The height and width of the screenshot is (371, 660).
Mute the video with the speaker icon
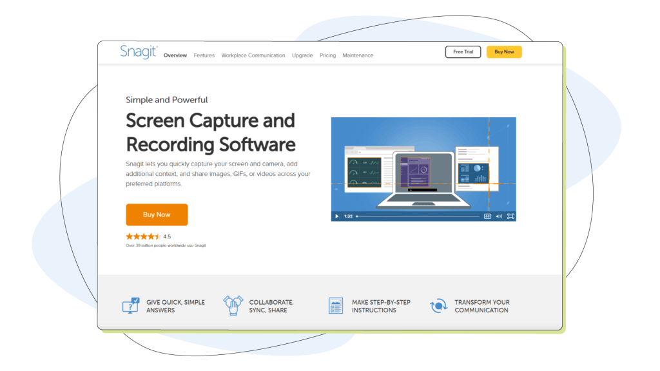pos(499,216)
